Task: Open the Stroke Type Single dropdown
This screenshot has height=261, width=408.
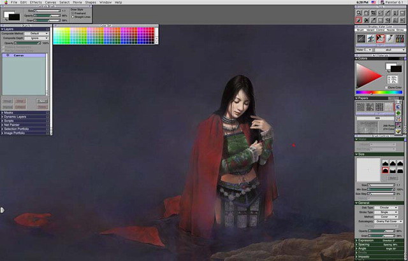Action: [x=386, y=212]
